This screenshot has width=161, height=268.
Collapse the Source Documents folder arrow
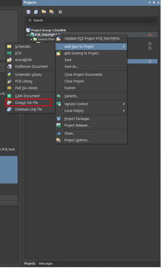click(x=31, y=39)
